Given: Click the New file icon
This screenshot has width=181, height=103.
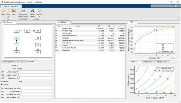Looking at the screenshot, I should (x=3, y=11).
